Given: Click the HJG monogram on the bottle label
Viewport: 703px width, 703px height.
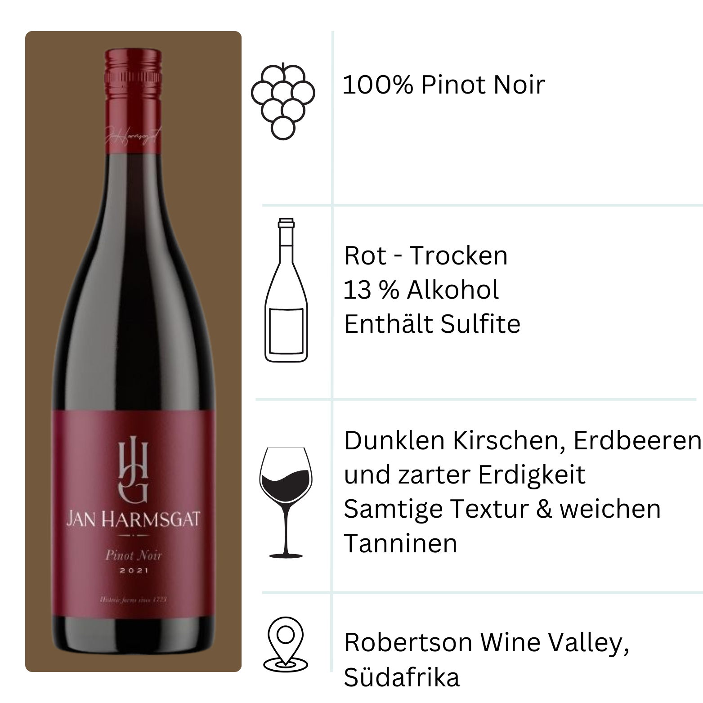Looking at the screenshot, I should coord(133,471).
